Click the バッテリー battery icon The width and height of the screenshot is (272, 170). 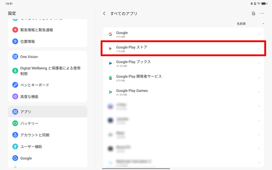pyautogui.click(x=15, y=123)
